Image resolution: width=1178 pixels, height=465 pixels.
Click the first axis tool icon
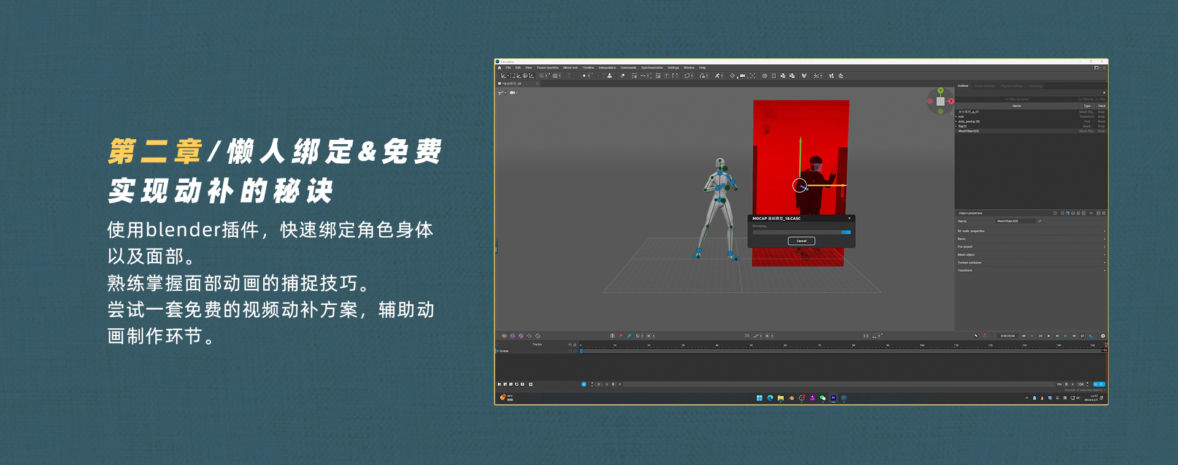coord(503,76)
